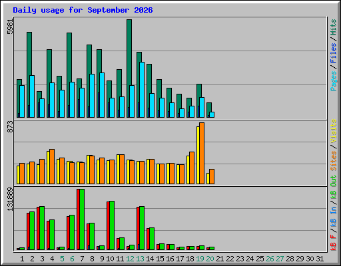This screenshot has width=341, height=266.
Task: Click the tall yellow visits bar for day 19
Action: tap(198, 155)
